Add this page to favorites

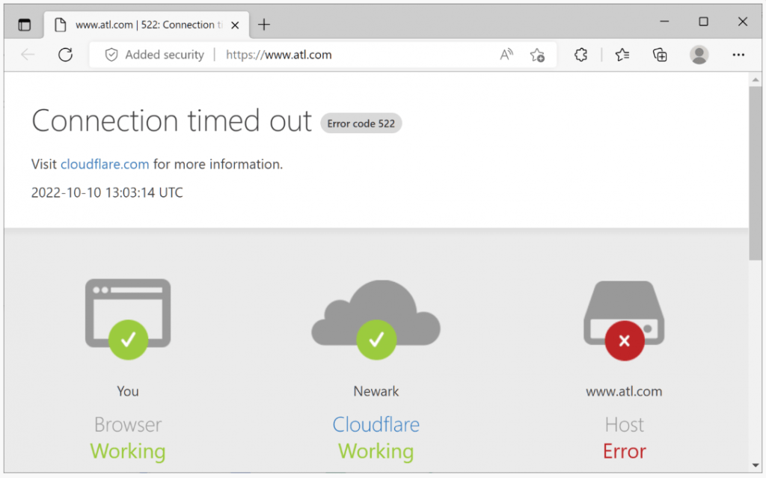click(x=537, y=55)
